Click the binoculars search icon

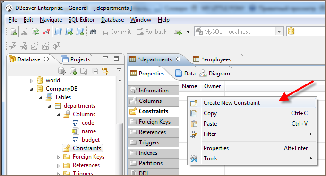pos(93,32)
